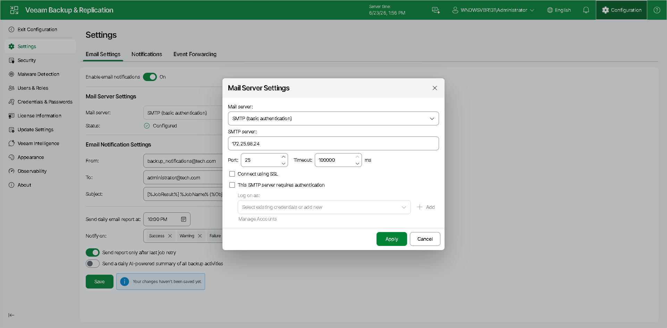This screenshot has width=667, height=328.
Task: Click the Subject template field
Action: click(183, 194)
